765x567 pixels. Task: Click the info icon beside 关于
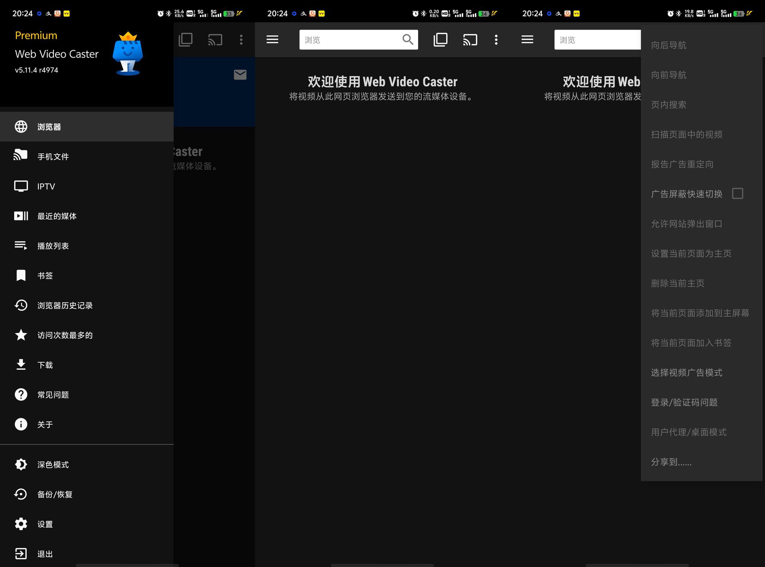click(21, 424)
